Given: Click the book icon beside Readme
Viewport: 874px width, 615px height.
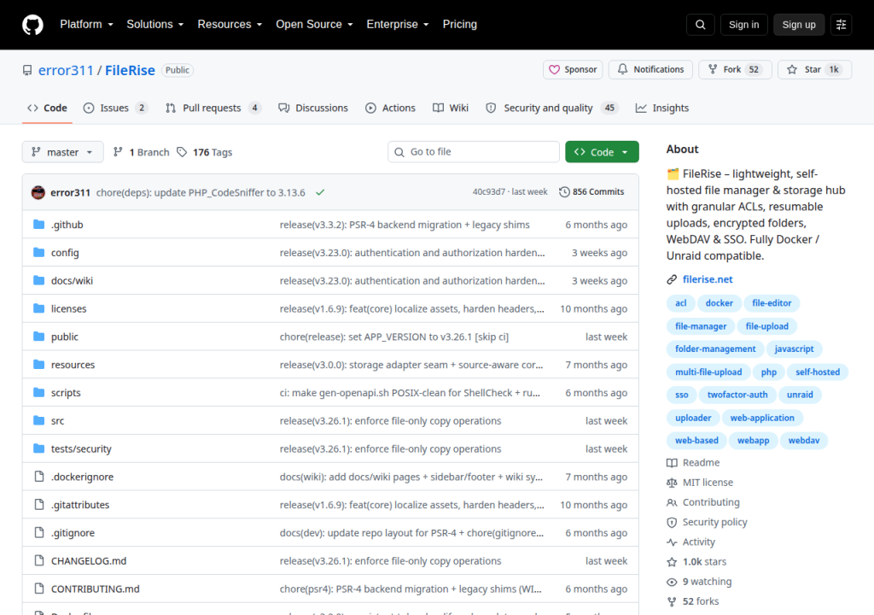Looking at the screenshot, I should 672,463.
